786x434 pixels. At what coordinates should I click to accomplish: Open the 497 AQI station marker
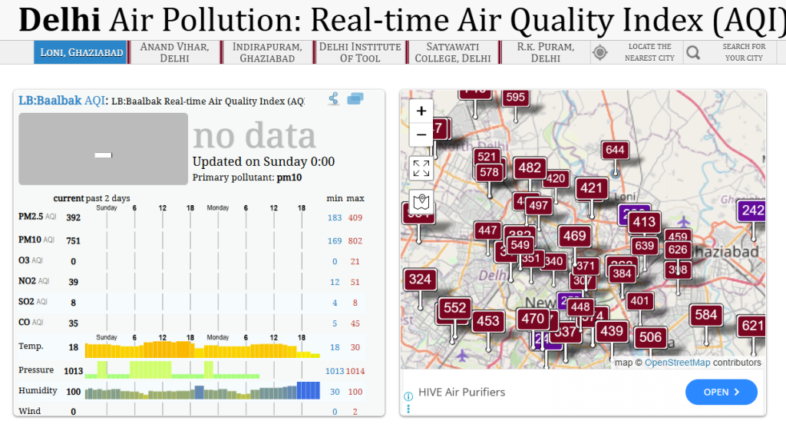(538, 205)
